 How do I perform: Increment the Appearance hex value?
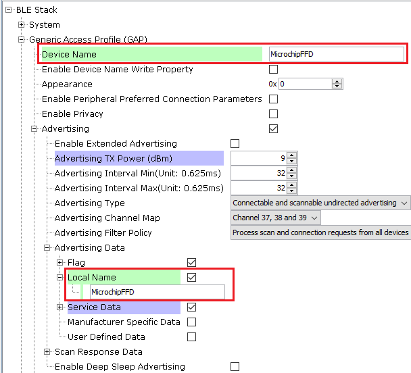click(337, 82)
